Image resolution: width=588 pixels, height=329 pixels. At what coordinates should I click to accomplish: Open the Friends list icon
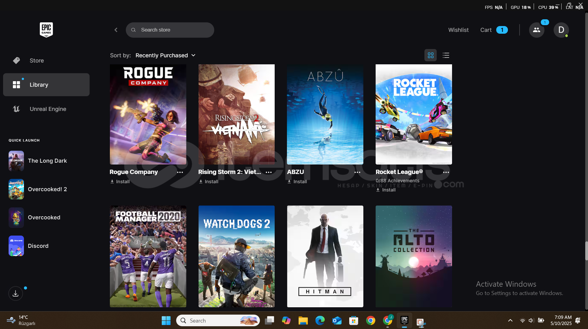coord(536,30)
